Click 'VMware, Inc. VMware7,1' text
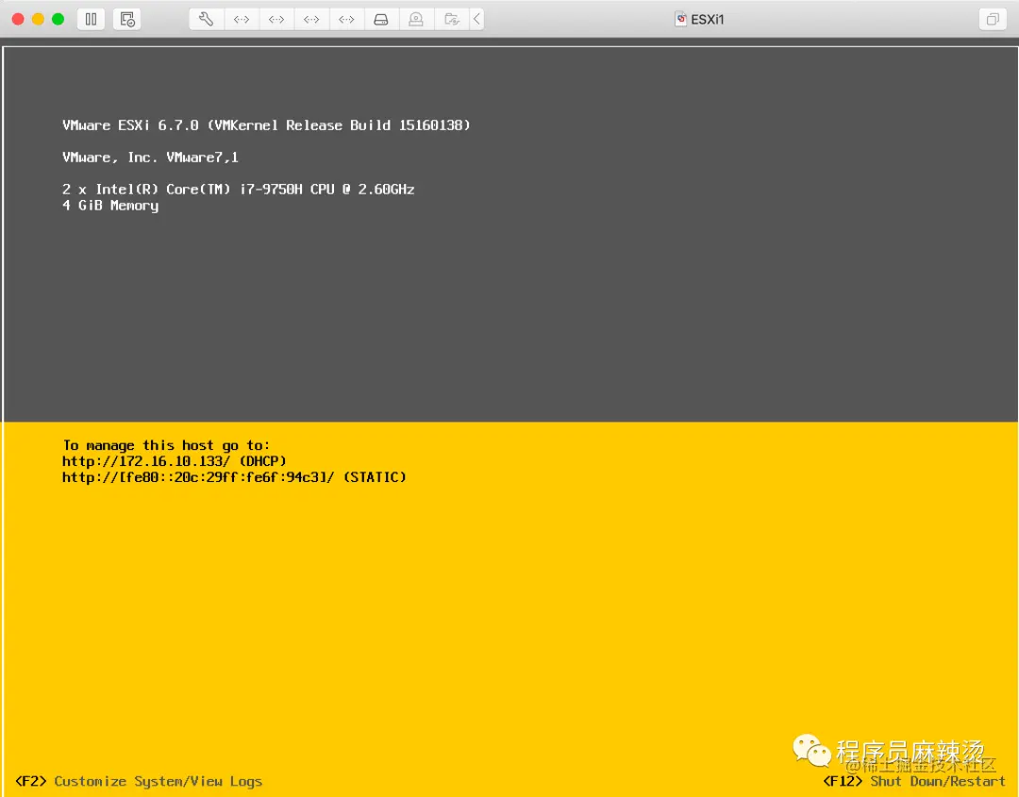The image size is (1019, 797). (150, 158)
